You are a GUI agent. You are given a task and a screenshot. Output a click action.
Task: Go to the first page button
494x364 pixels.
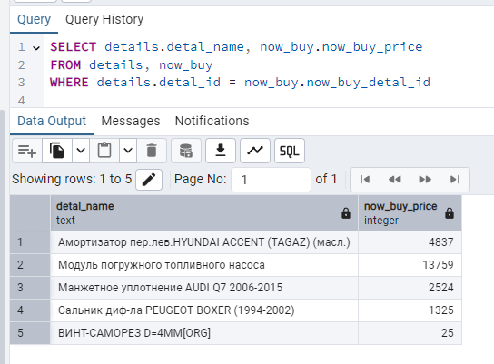[x=365, y=180]
